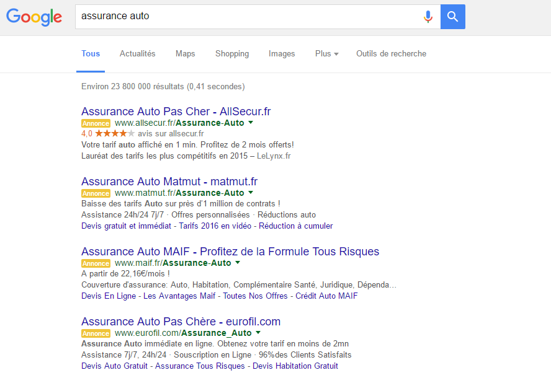Click the www.allsecur.fr/Assurance-Auto URL
The image size is (551, 383).
pyautogui.click(x=179, y=123)
